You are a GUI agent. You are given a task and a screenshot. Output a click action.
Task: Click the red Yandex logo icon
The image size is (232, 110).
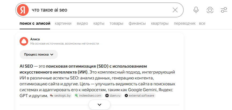pos(23,10)
